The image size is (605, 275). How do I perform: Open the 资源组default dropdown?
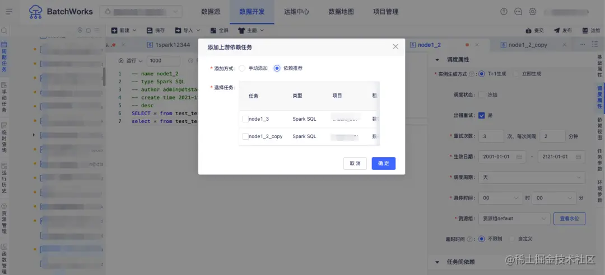pyautogui.click(x=514, y=219)
